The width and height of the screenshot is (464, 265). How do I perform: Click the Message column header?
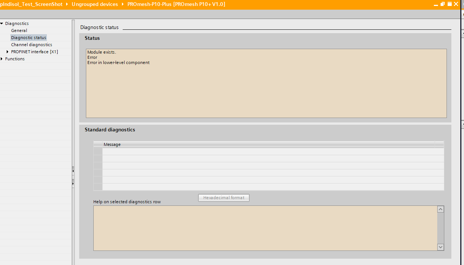pos(268,144)
